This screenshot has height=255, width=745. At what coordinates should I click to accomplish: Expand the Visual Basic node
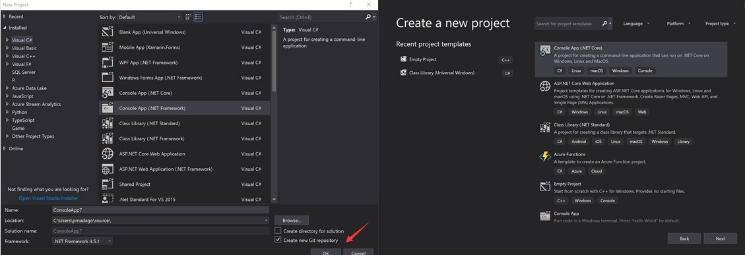8,48
